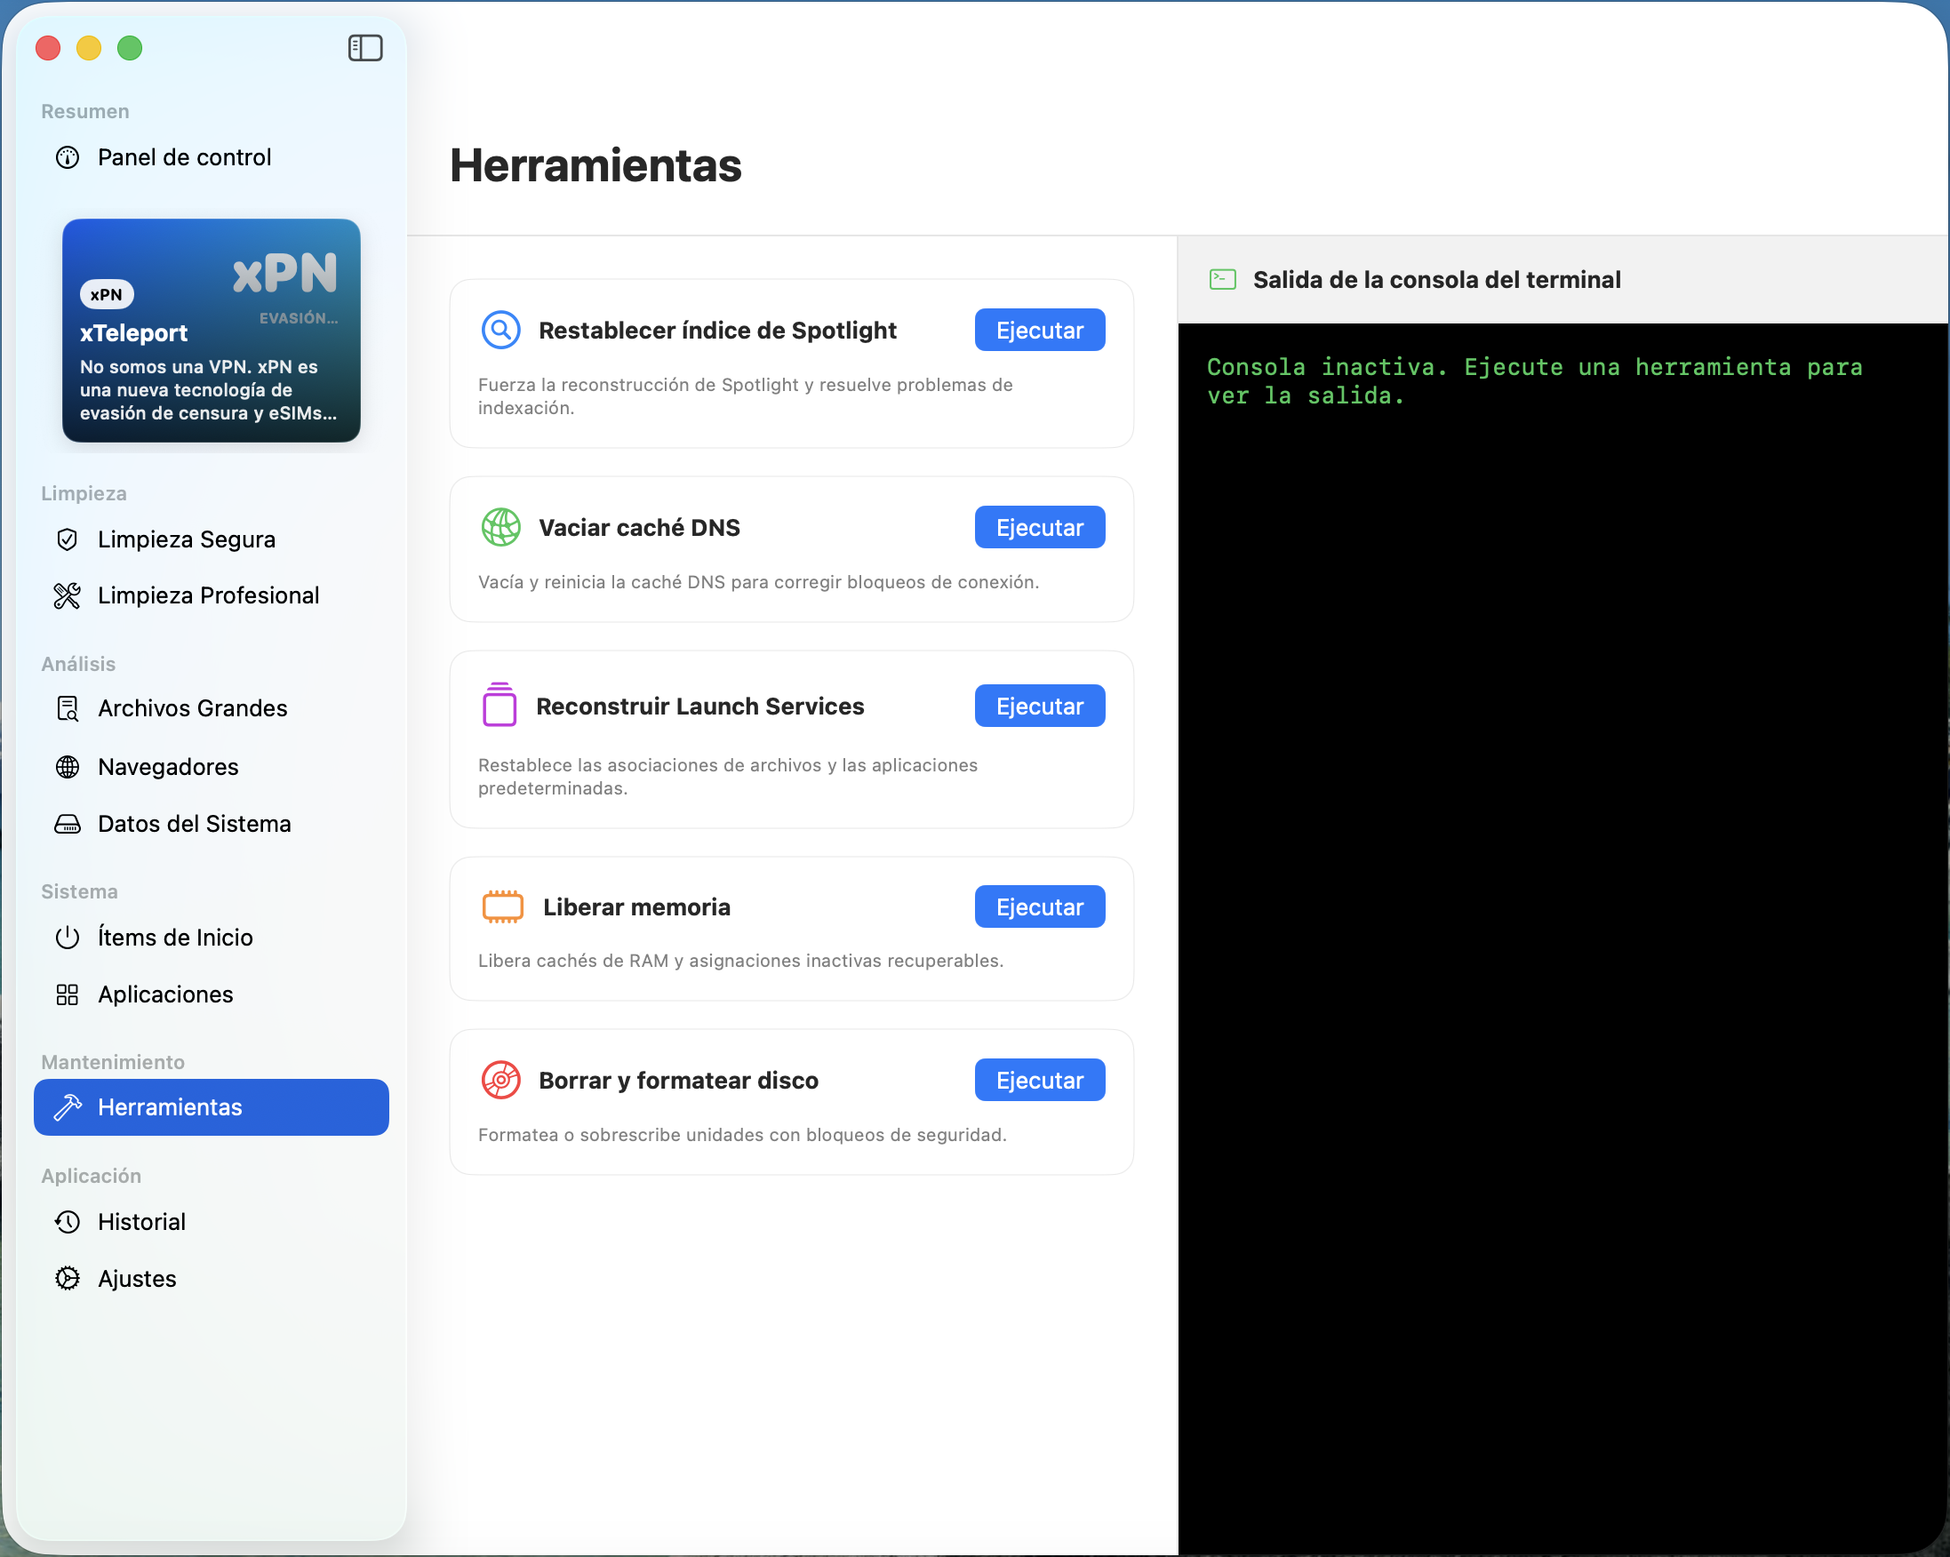Screen dimensions: 1950x1557
Task: Minimize window with yellow button
Action: pyautogui.click(x=89, y=48)
